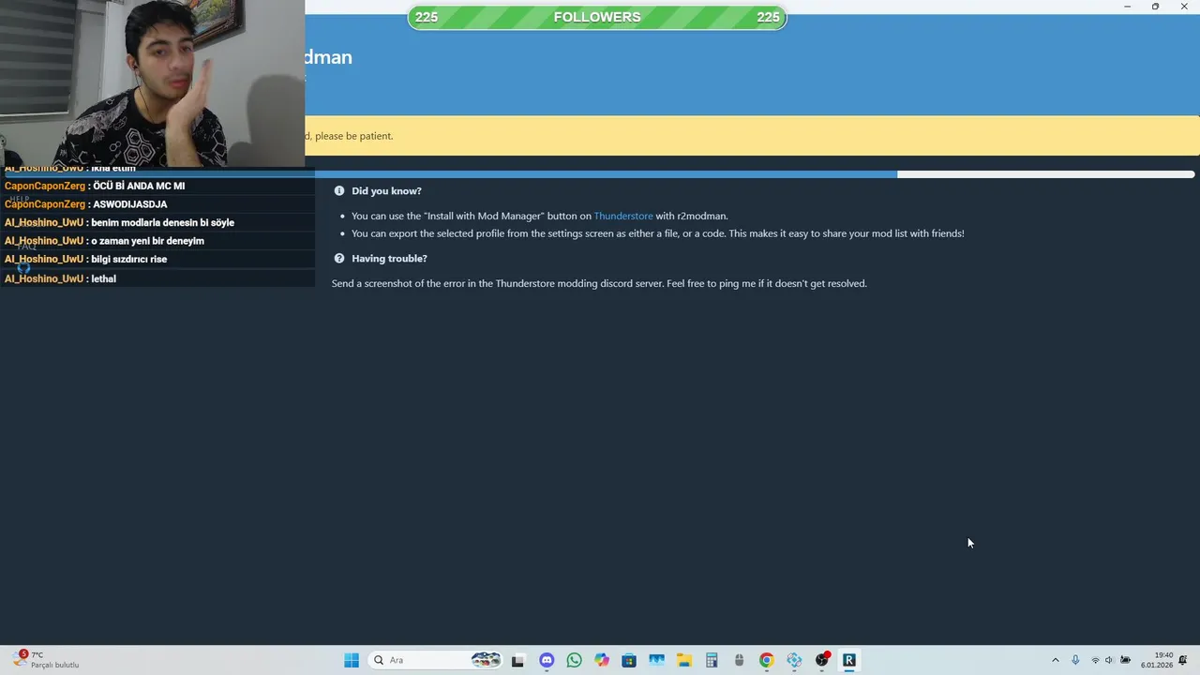Click chat message 'ÖCÜ Bİ ANDA MC MI'
The height and width of the screenshot is (675, 1200).
139,187
